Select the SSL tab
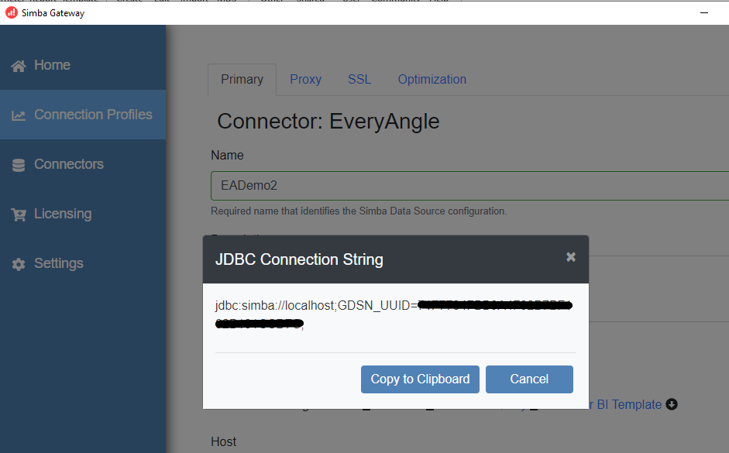 click(359, 79)
